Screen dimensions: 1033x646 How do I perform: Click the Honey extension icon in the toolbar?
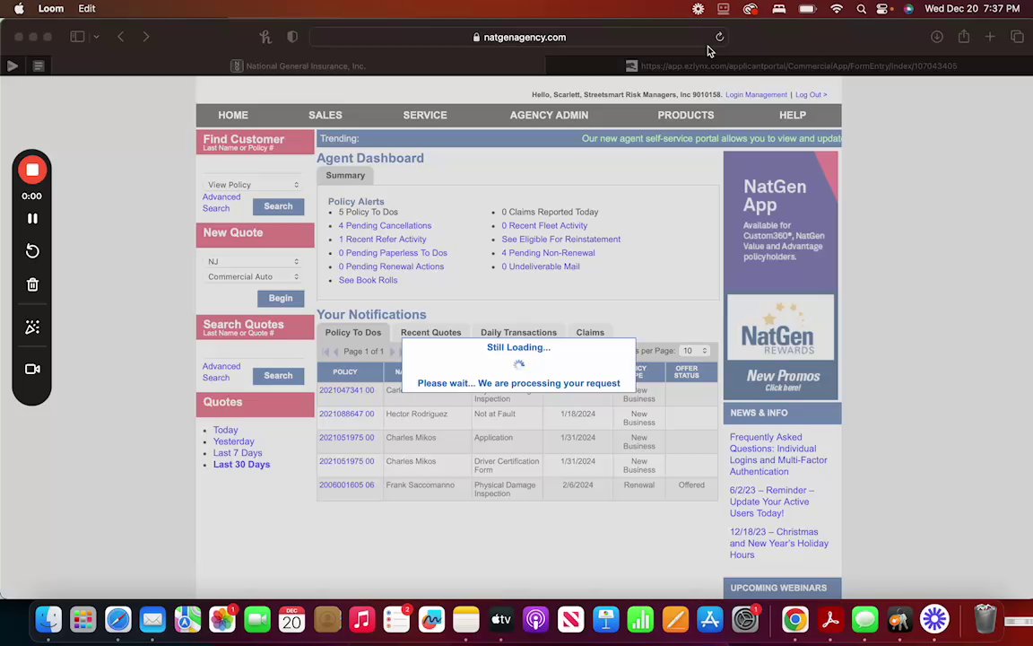point(265,37)
